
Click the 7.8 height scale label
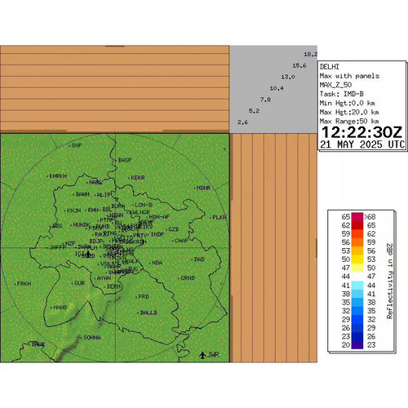point(265,100)
